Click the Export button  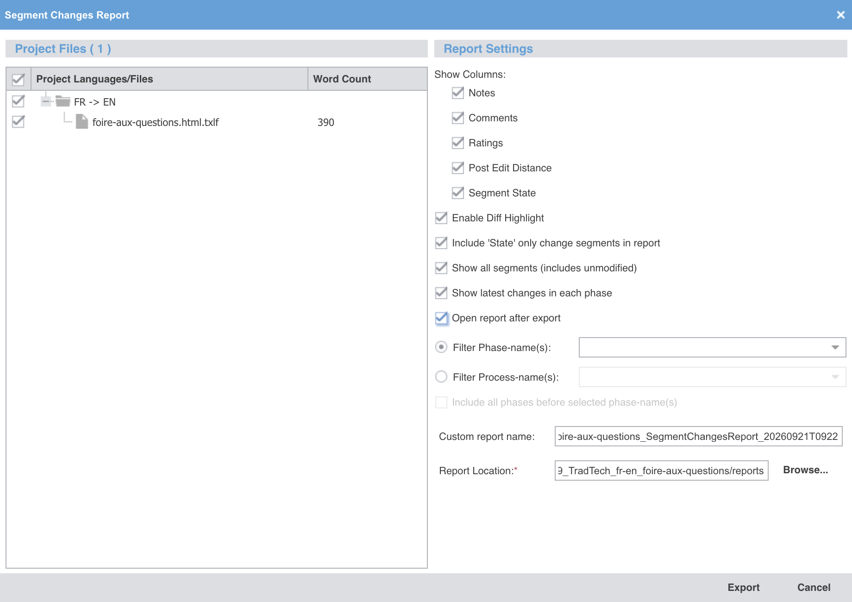click(x=744, y=587)
